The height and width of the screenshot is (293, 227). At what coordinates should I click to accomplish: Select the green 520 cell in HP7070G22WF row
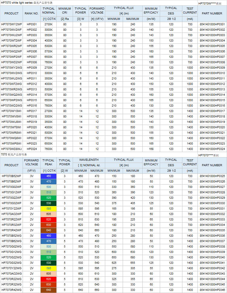(x=49, y=198)
